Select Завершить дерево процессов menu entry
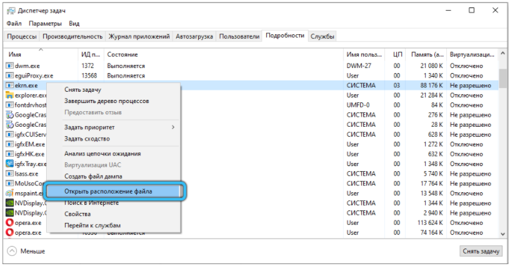The width and height of the screenshot is (510, 266). (106, 101)
